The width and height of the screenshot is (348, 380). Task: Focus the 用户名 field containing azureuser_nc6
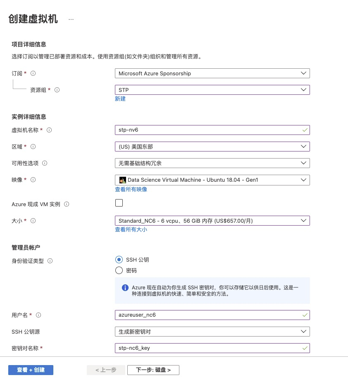click(212, 315)
